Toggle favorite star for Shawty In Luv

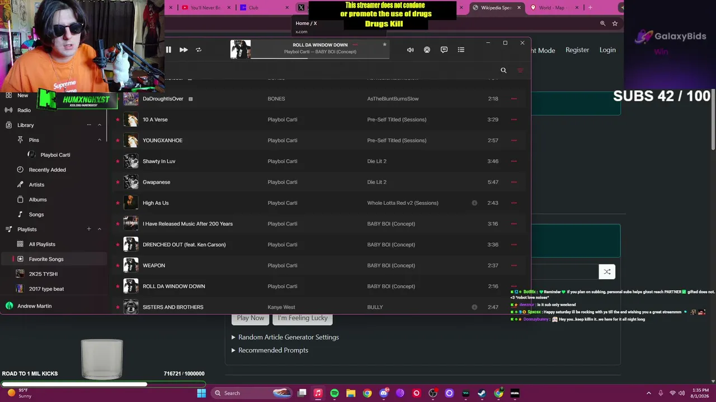pos(117,161)
